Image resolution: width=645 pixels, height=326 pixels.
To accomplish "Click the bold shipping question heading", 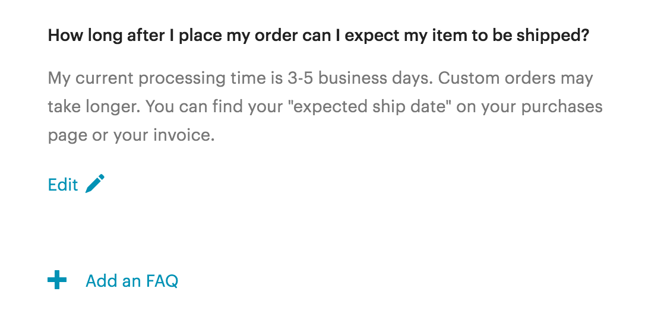I will pos(318,36).
